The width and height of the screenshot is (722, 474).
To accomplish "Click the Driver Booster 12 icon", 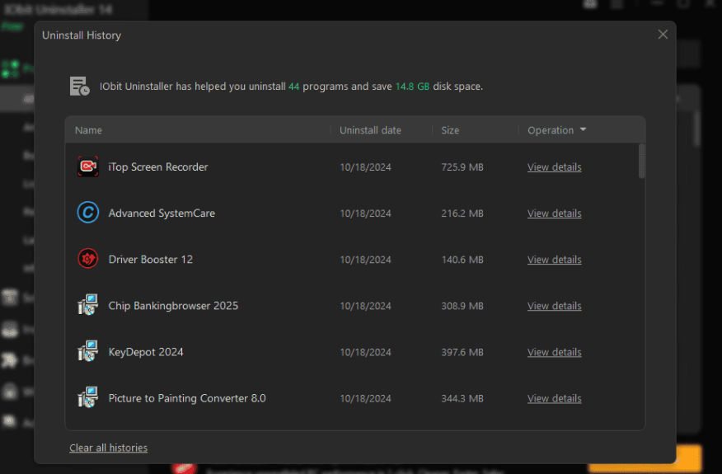I will 87,259.
